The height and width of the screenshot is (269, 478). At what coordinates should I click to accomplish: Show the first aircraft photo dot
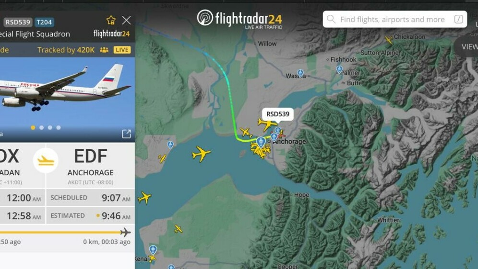(x=33, y=128)
